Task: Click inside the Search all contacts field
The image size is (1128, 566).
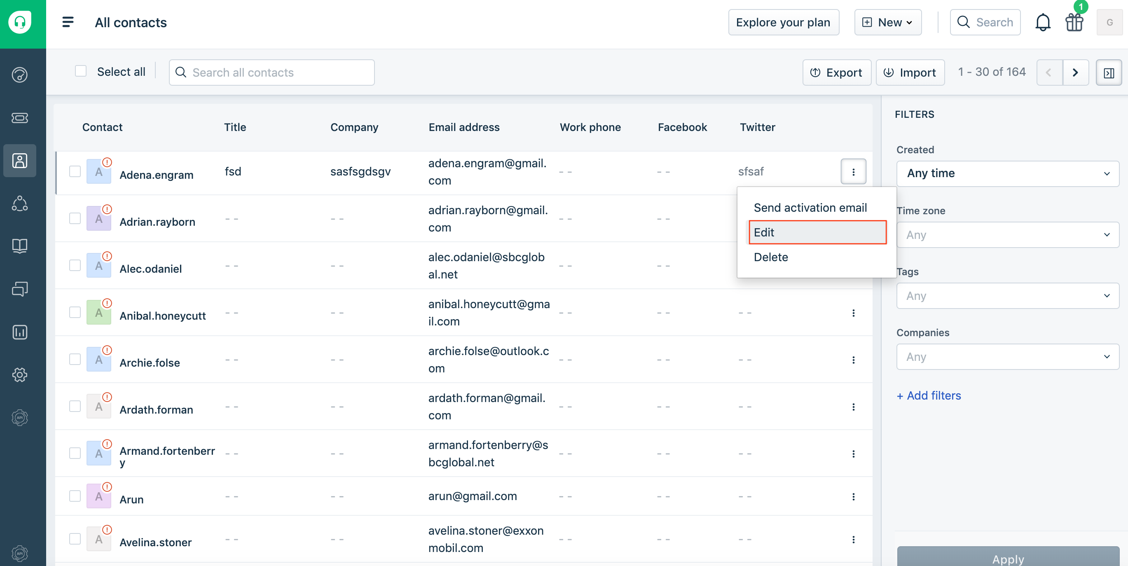Action: (271, 72)
